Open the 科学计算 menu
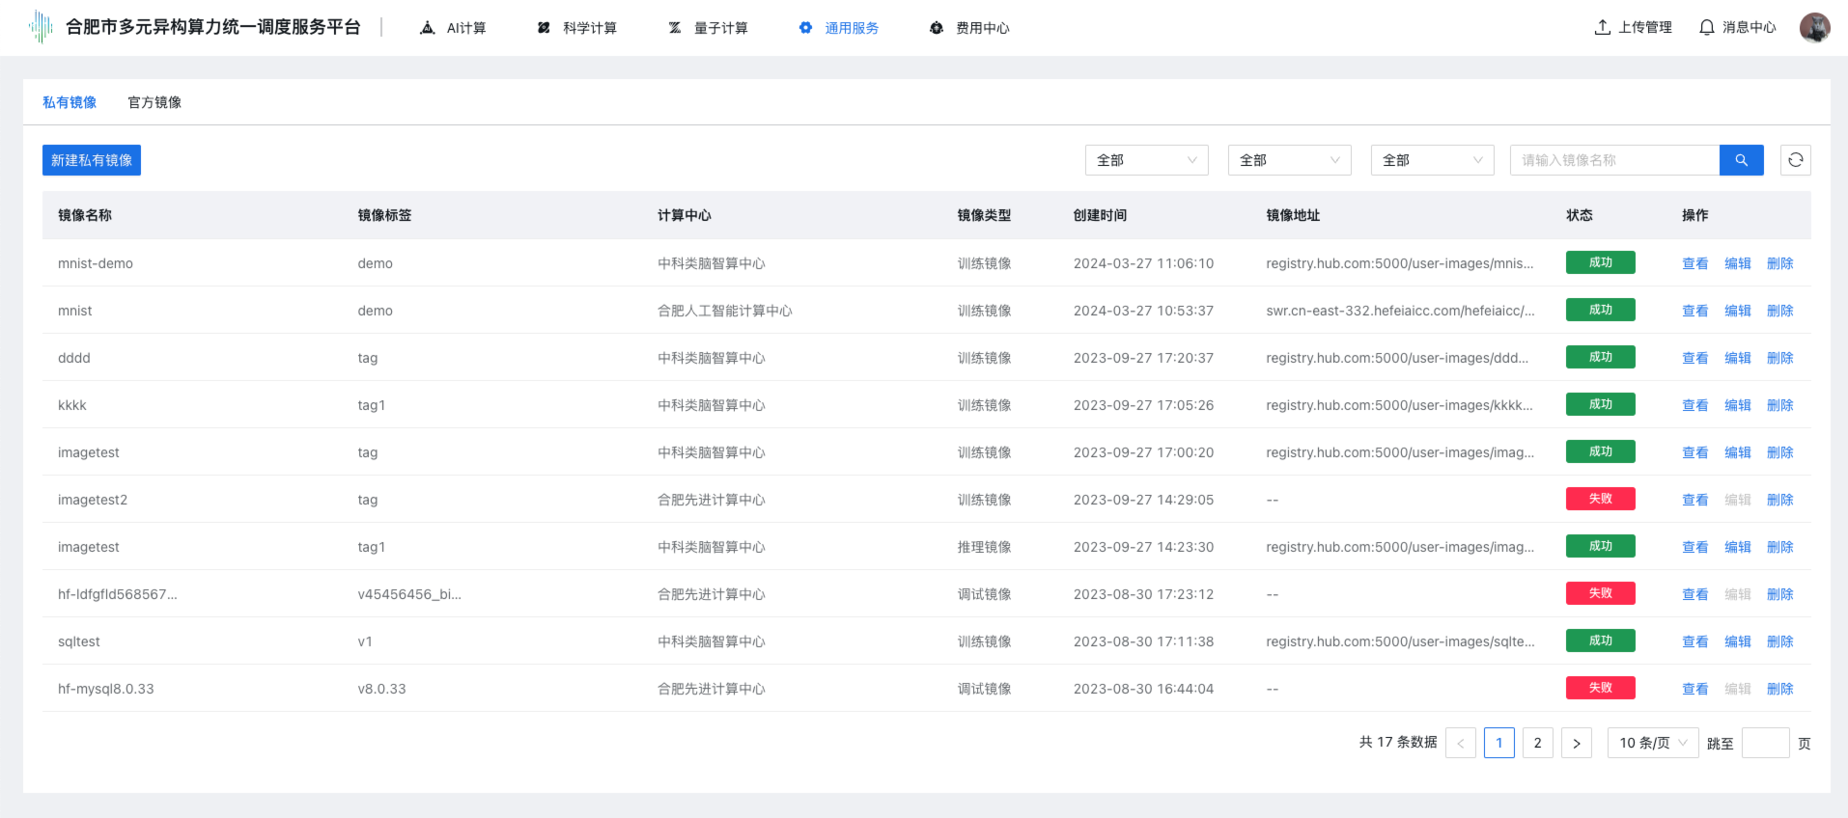The height and width of the screenshot is (818, 1848). pos(576,28)
